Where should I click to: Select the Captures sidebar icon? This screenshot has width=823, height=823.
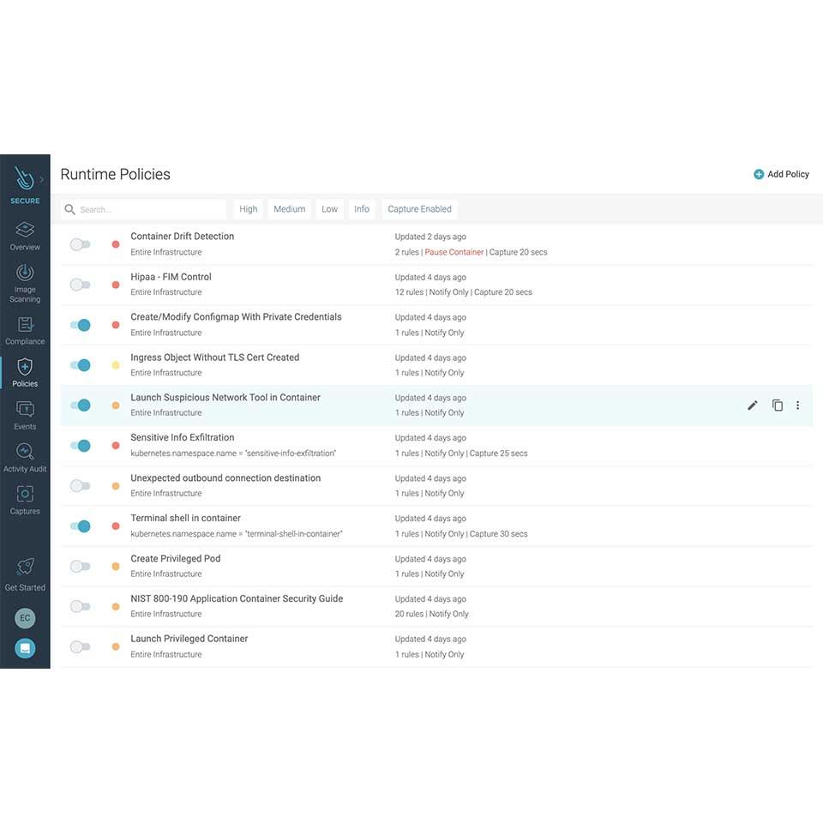pyautogui.click(x=25, y=497)
